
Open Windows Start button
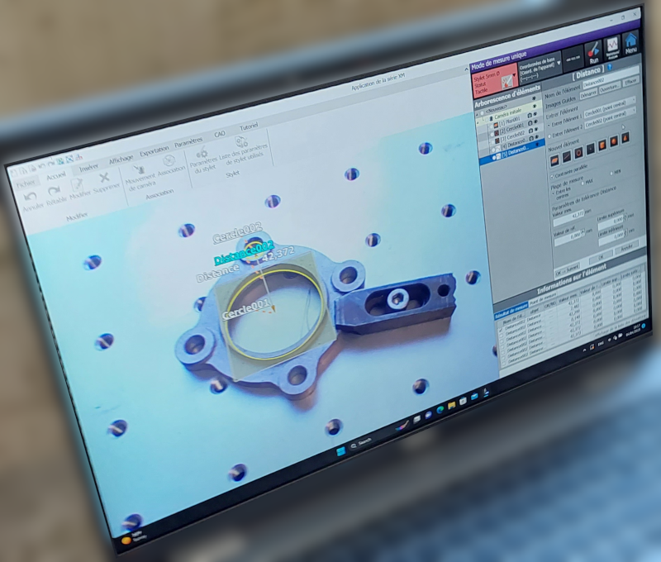point(340,451)
